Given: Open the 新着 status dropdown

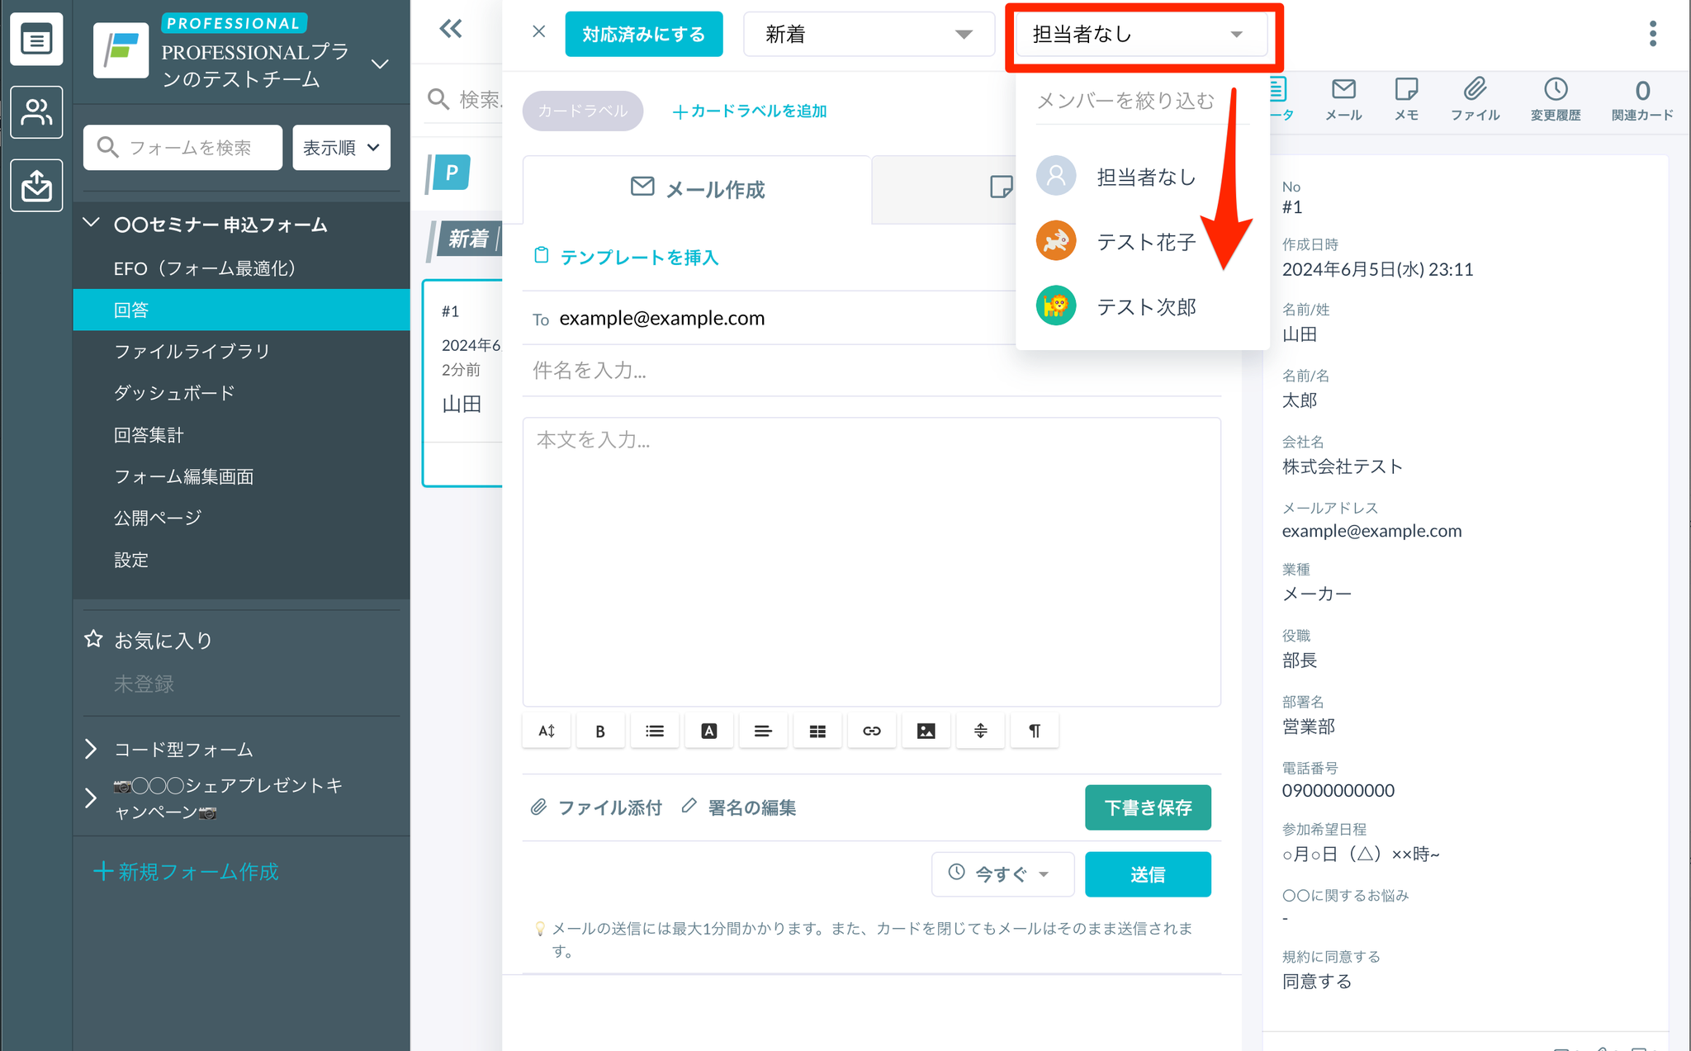Looking at the screenshot, I should pyautogui.click(x=868, y=35).
